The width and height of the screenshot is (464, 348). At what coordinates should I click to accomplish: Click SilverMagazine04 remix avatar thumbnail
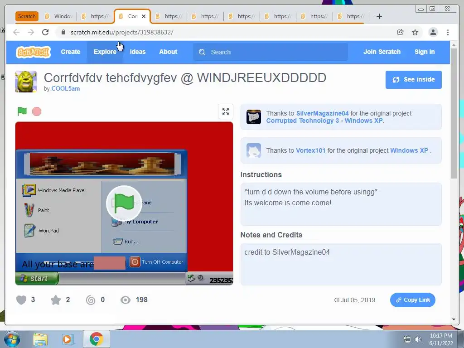pos(254,117)
